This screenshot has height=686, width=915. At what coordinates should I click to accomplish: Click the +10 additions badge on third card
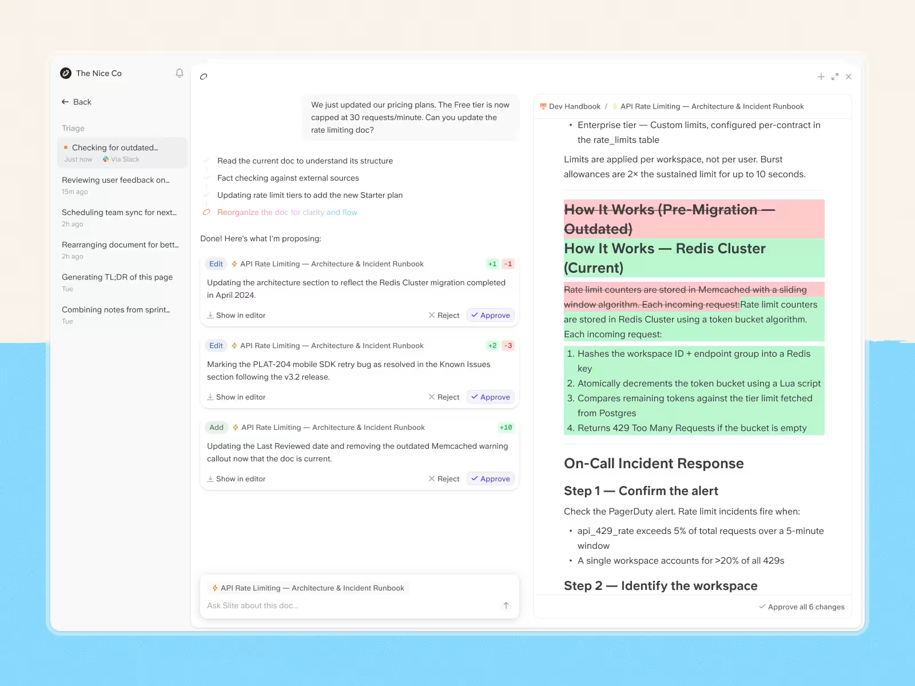coord(506,427)
